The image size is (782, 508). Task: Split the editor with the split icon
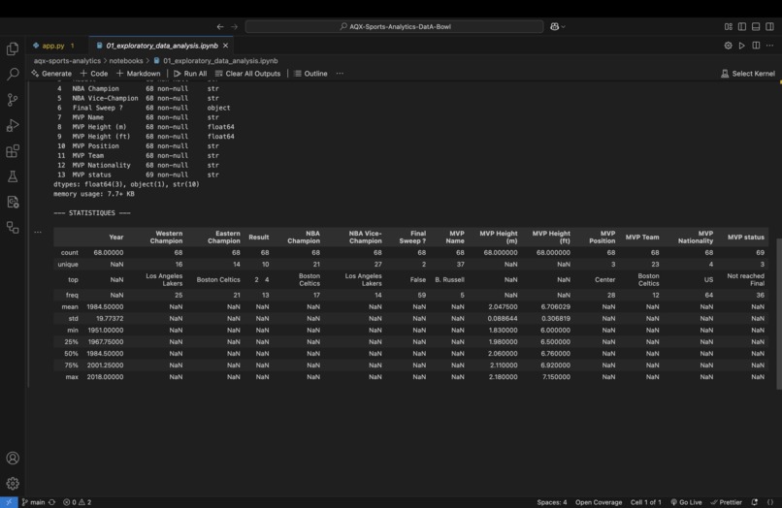tap(756, 46)
